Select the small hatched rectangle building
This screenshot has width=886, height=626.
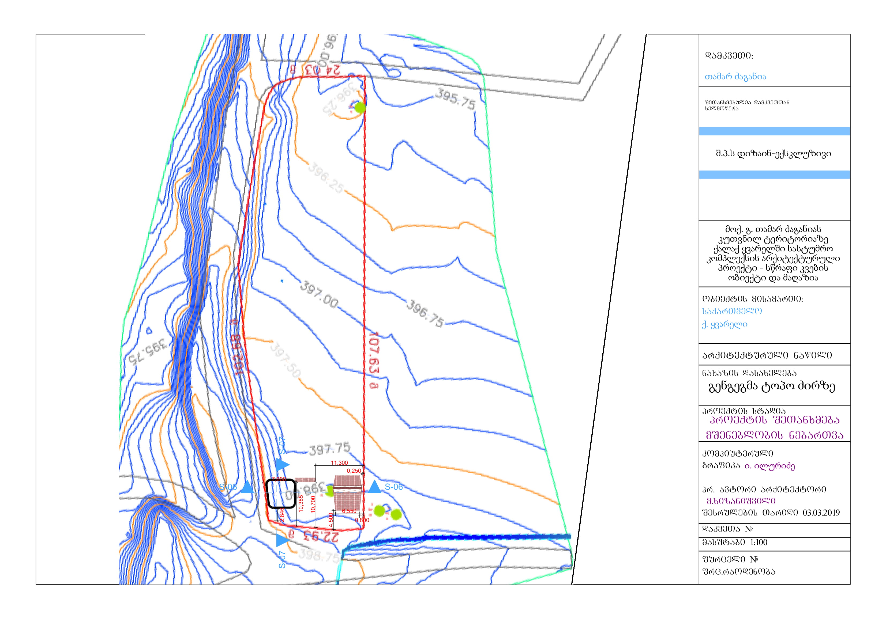pos(305,480)
